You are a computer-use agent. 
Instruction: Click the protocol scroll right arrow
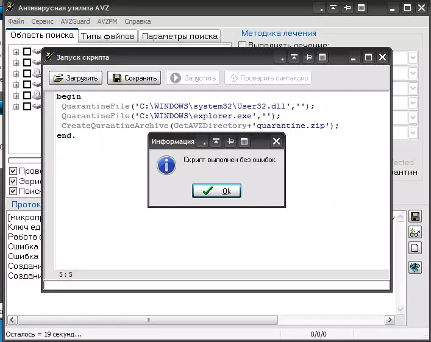coord(390,320)
